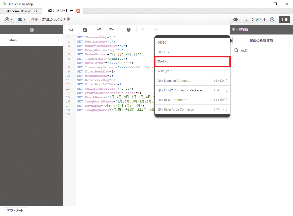Redo the script edit

tap(156, 30)
